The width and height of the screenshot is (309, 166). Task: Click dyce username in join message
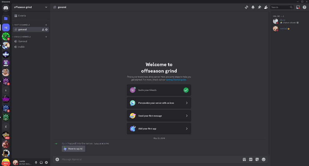tap(64, 143)
